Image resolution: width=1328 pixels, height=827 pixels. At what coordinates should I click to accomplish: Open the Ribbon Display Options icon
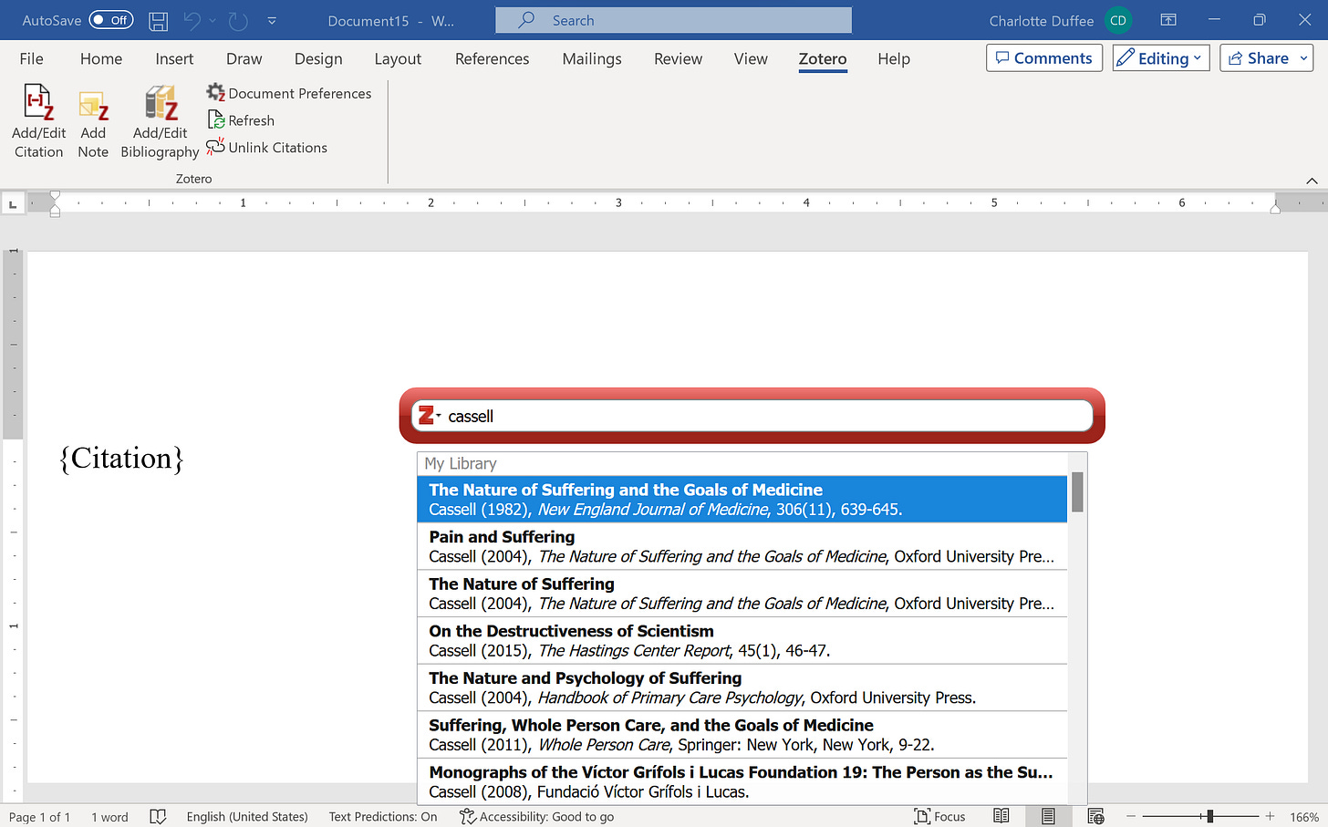point(1168,20)
